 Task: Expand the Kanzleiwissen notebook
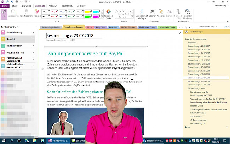(33, 46)
